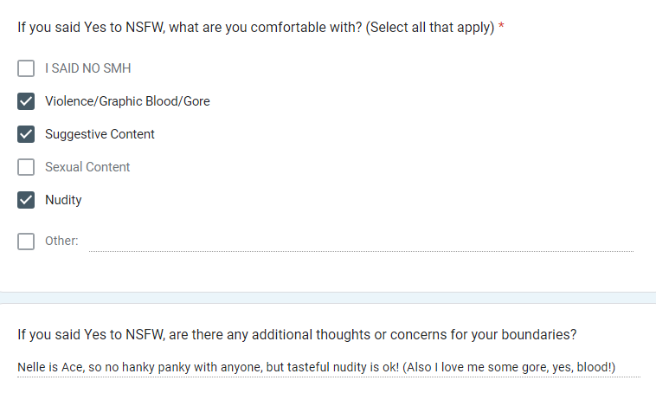Click the "Suggestive Content" option label

(100, 134)
